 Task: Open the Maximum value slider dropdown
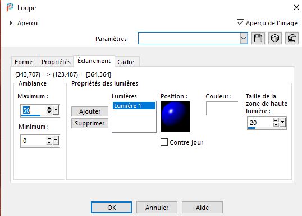[x=56, y=110]
